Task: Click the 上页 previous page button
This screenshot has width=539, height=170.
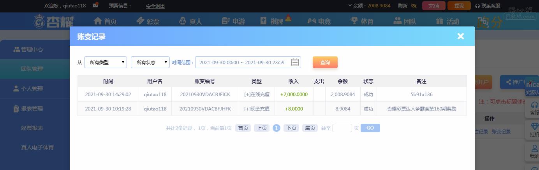Action: coord(262,128)
